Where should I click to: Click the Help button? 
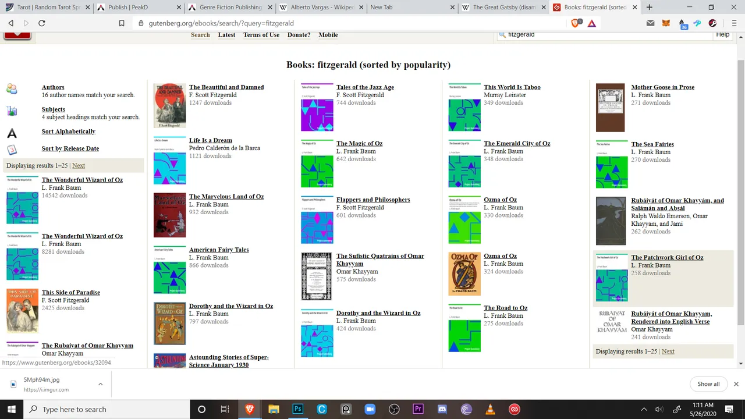[723, 35]
